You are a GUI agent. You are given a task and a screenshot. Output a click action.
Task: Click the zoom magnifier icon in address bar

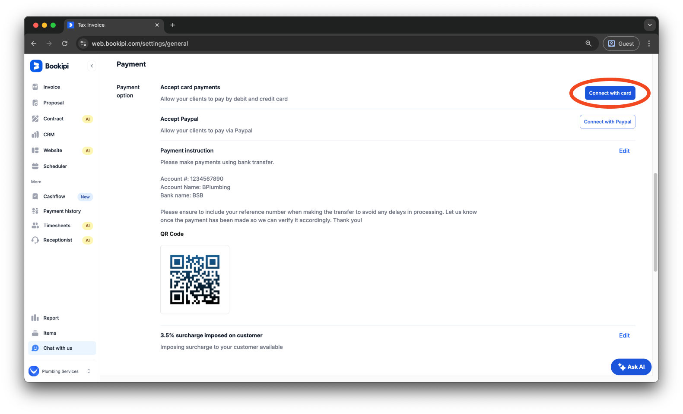pyautogui.click(x=588, y=44)
